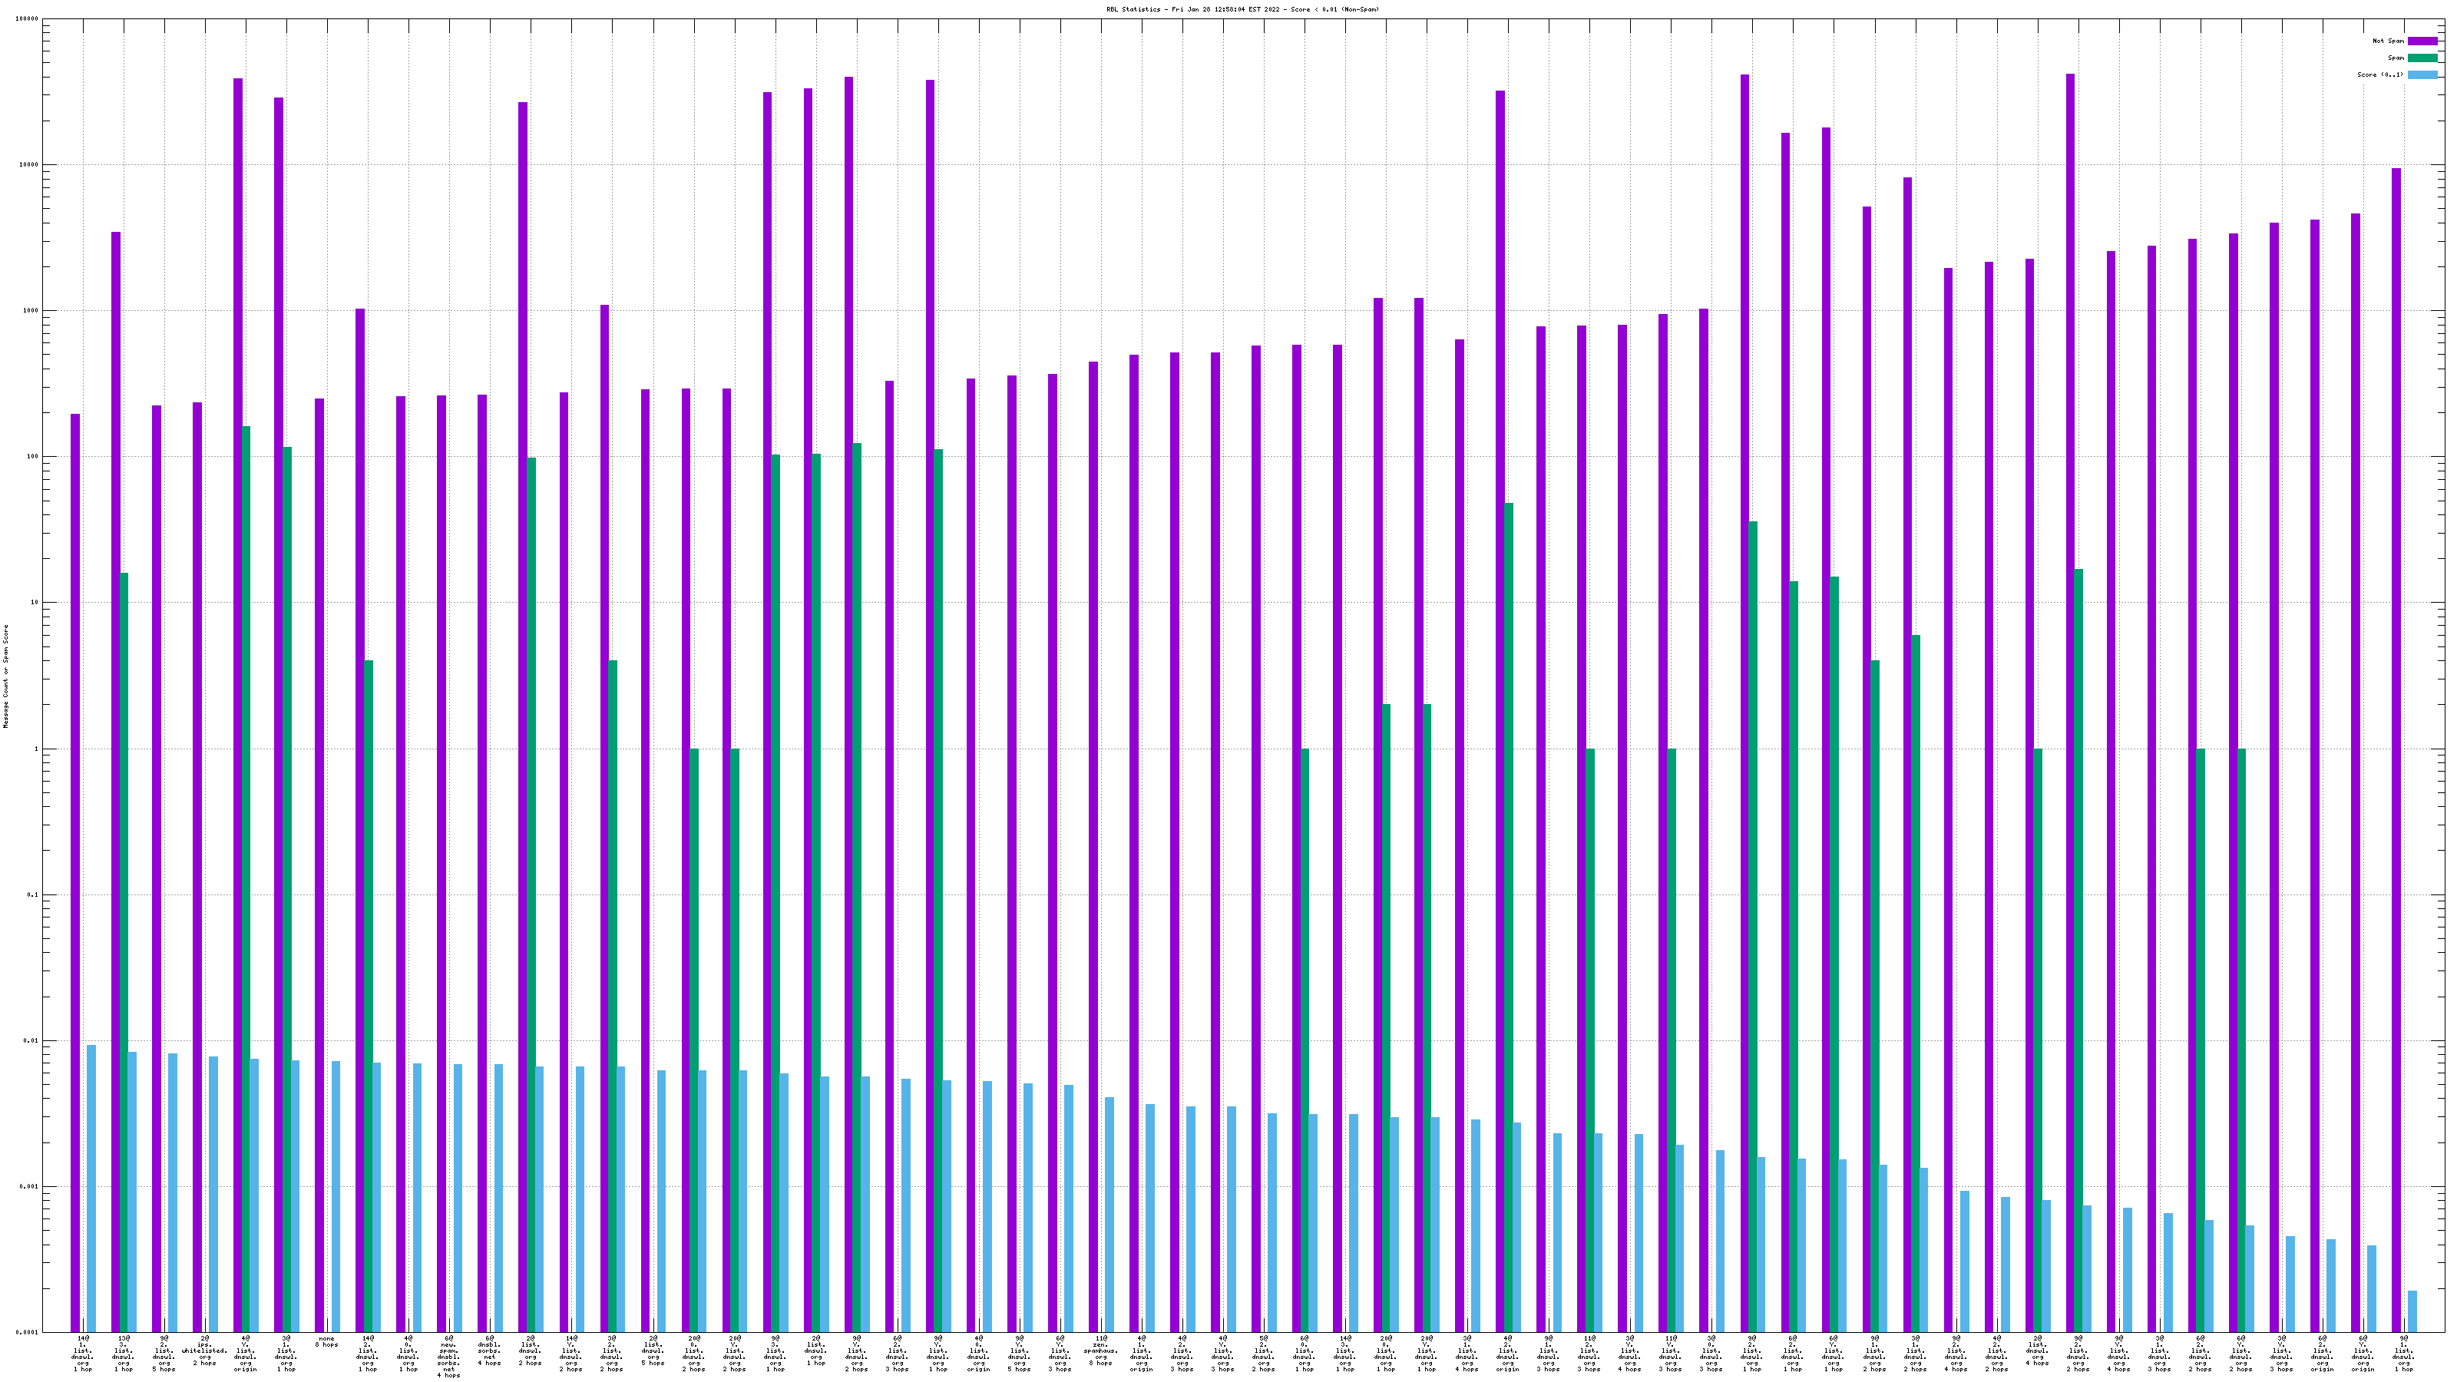Click the 'Score (0..1)' legend label text
The image size is (2457, 1382).
pyautogui.click(x=2379, y=74)
